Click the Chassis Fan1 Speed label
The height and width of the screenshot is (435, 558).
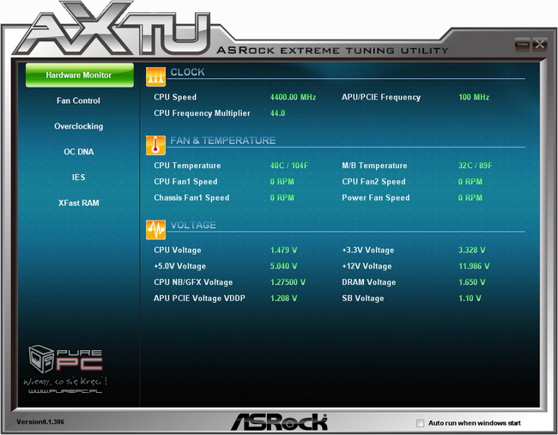(191, 197)
